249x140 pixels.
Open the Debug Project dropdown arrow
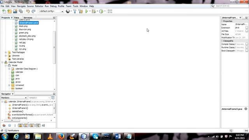click(x=97, y=11)
